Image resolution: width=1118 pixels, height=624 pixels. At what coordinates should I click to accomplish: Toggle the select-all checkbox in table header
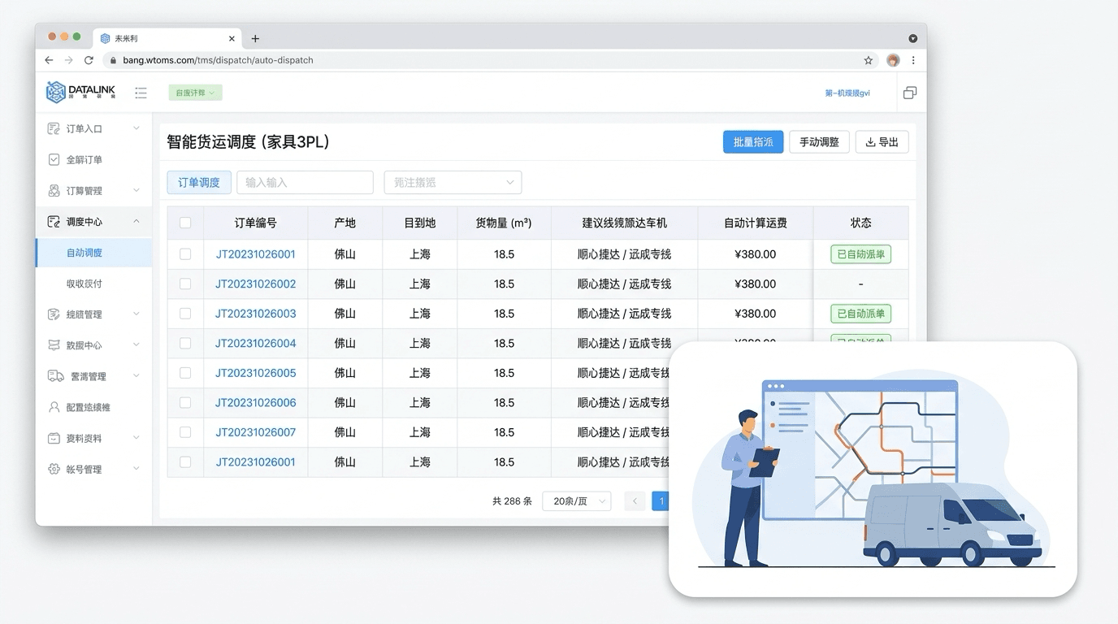click(185, 223)
